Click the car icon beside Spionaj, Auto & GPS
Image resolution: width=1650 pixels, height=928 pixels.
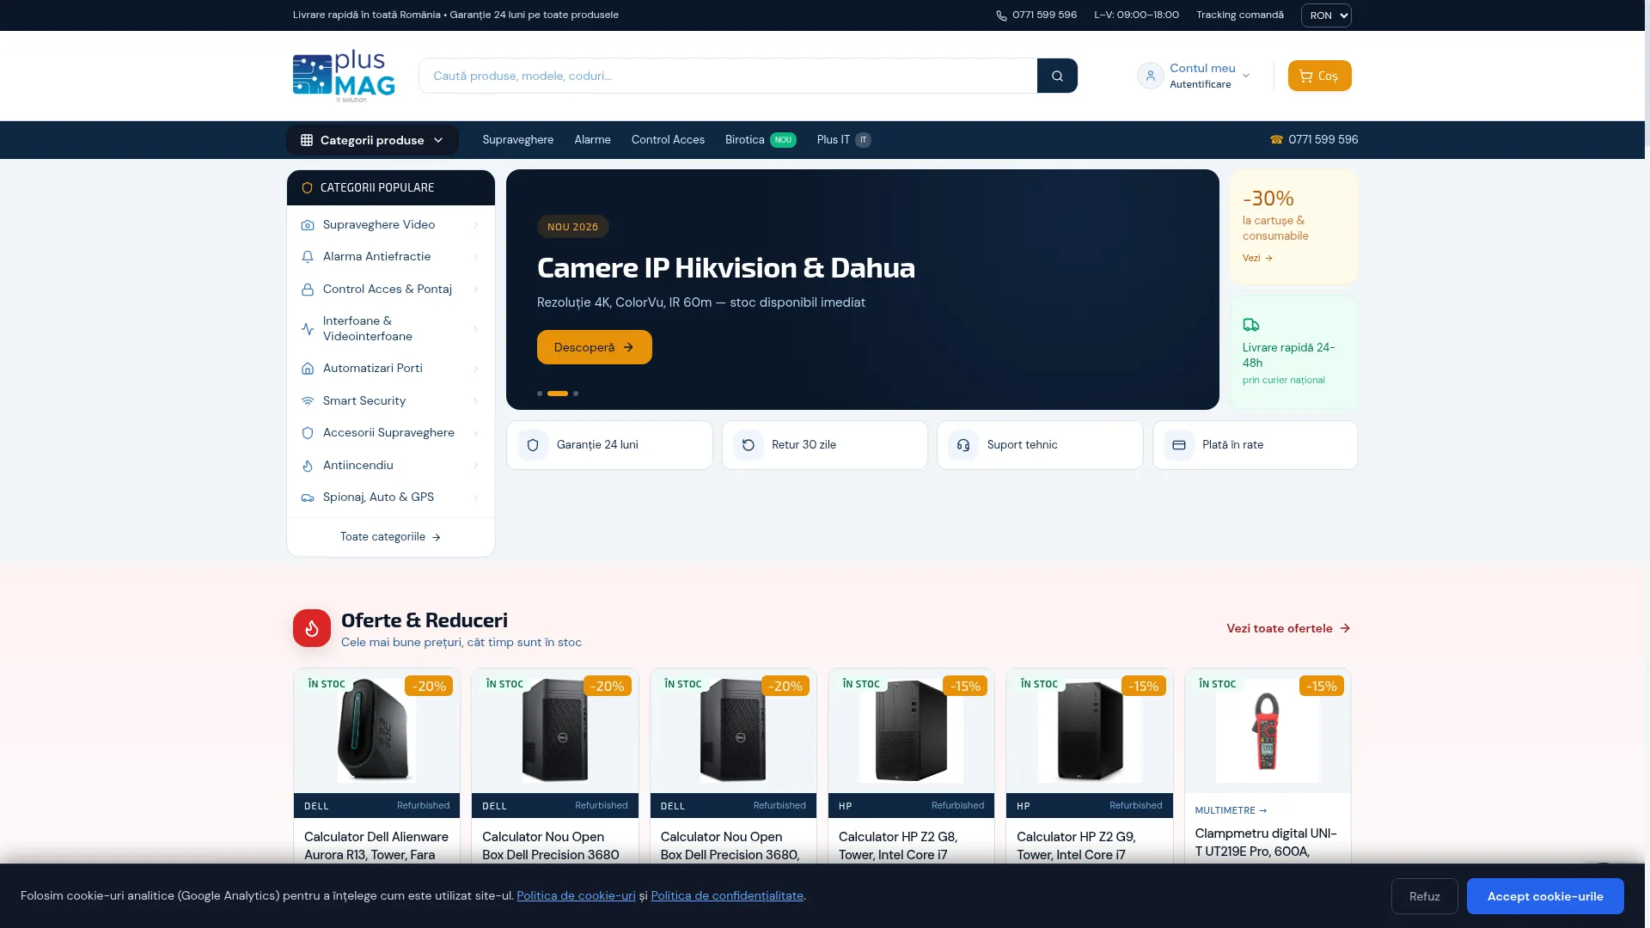click(308, 498)
